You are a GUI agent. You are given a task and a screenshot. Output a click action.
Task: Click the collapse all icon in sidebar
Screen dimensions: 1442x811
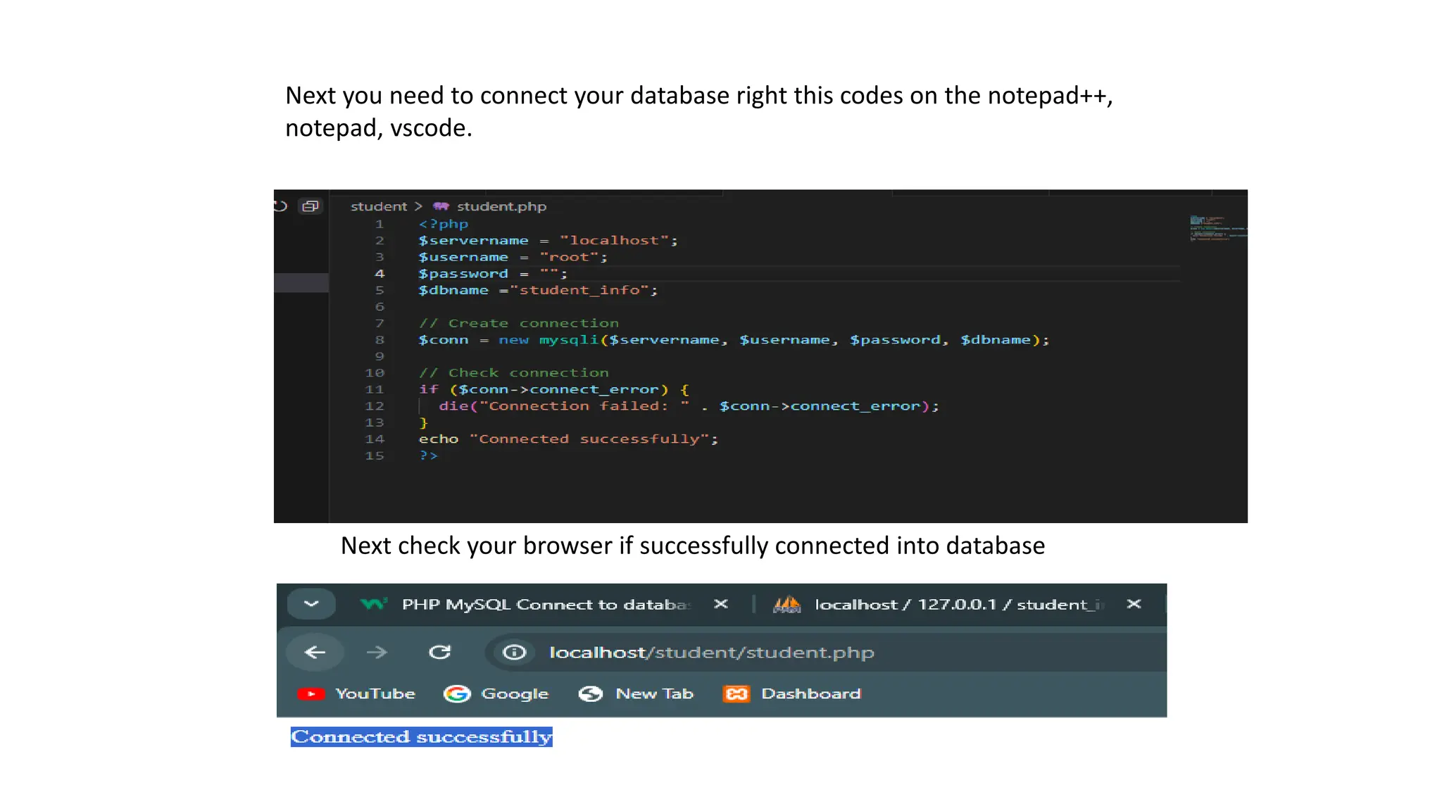311,206
